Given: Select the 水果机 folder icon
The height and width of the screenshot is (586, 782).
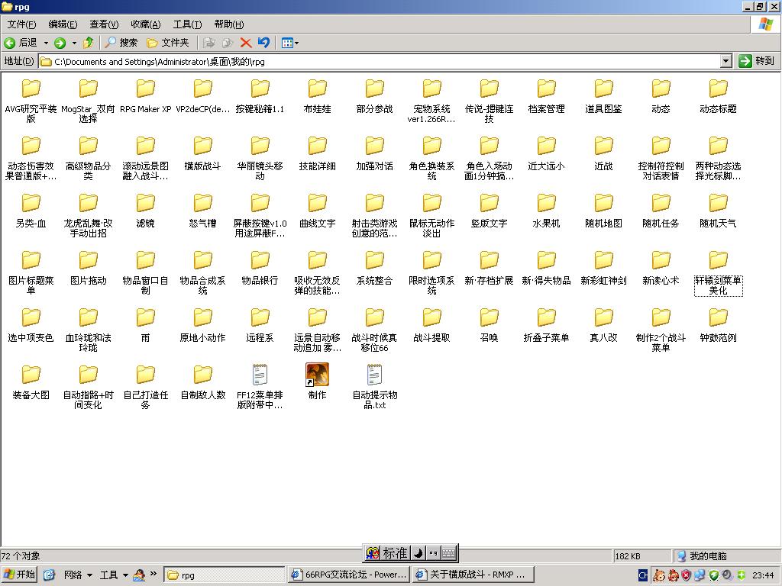Looking at the screenshot, I should [x=547, y=203].
